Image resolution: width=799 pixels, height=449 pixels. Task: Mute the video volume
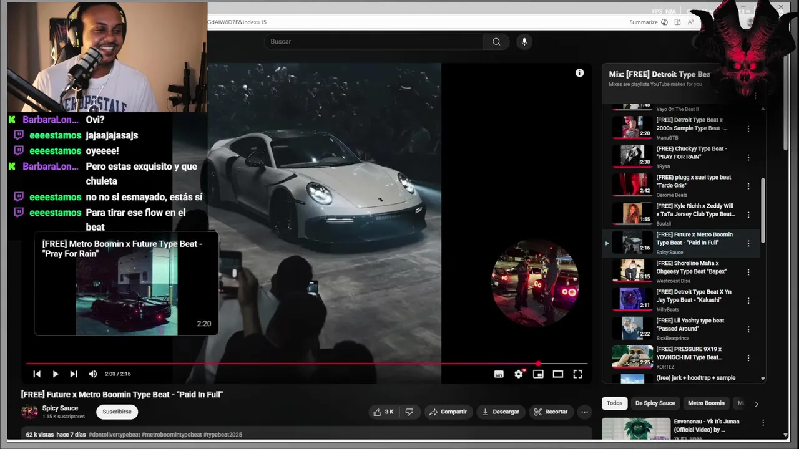(x=92, y=374)
